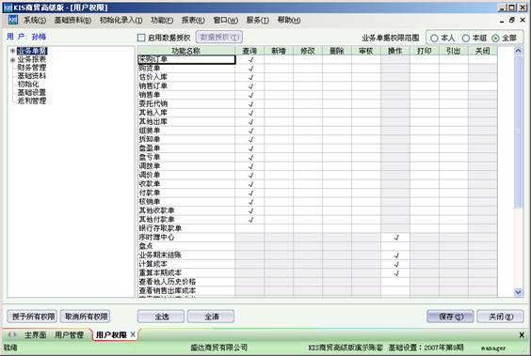Toggle 查询 permission for 收款单
This screenshot has width=531, height=356.
[x=249, y=184]
